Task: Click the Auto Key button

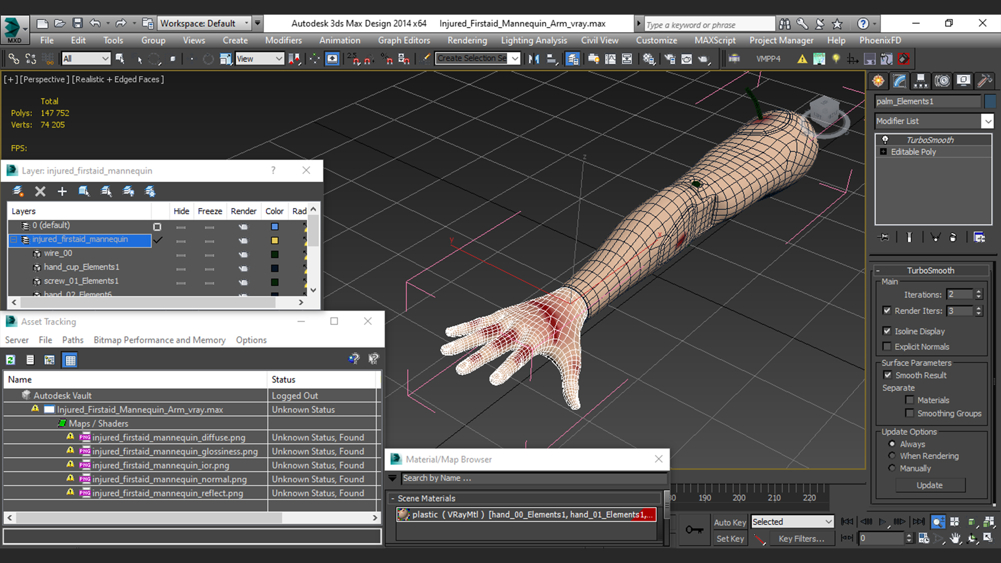Action: pos(730,522)
